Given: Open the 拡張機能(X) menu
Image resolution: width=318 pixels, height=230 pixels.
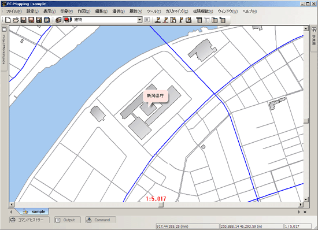Looking at the screenshot, I should point(203,12).
